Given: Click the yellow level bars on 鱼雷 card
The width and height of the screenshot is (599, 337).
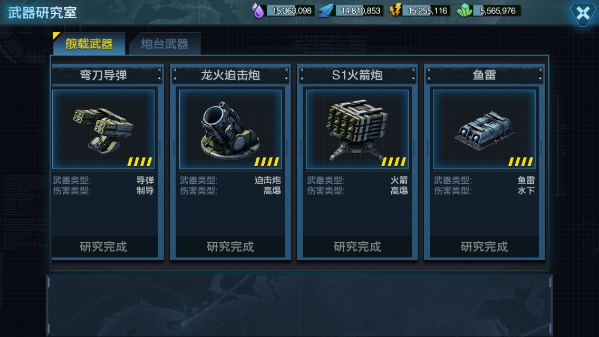Looking at the screenshot, I should [x=520, y=162].
